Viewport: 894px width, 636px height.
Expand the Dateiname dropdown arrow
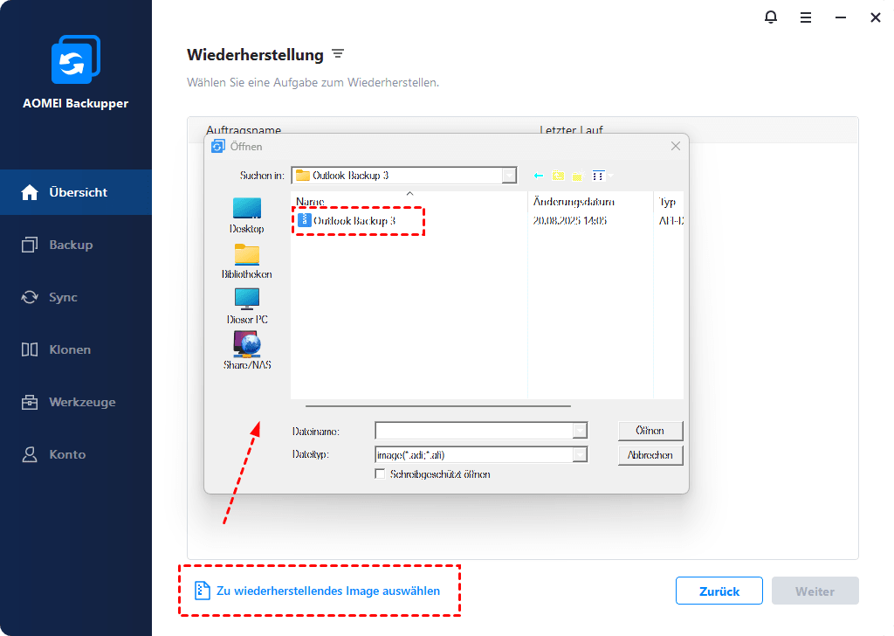click(580, 431)
